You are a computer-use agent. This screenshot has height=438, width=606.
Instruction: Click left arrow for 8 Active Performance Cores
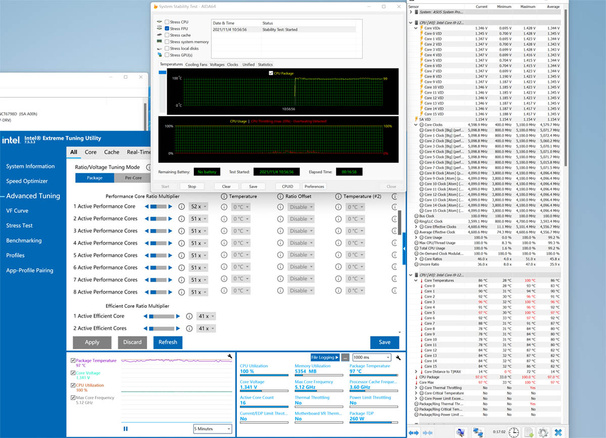tap(147, 292)
